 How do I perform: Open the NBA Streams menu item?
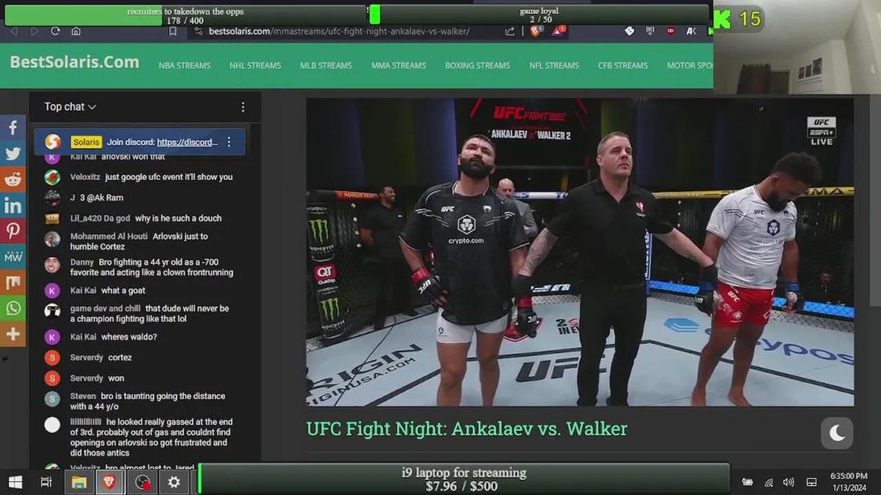184,65
